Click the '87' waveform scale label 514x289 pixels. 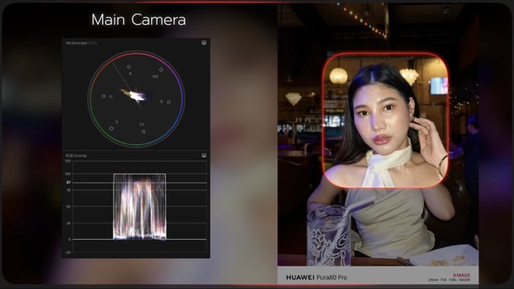[x=68, y=183]
